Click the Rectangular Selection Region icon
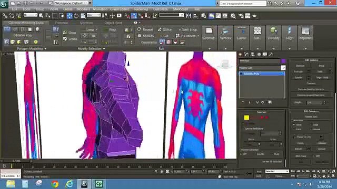Image resolution: width=337 pixels, height=189 pixels. (x=55, y=16)
